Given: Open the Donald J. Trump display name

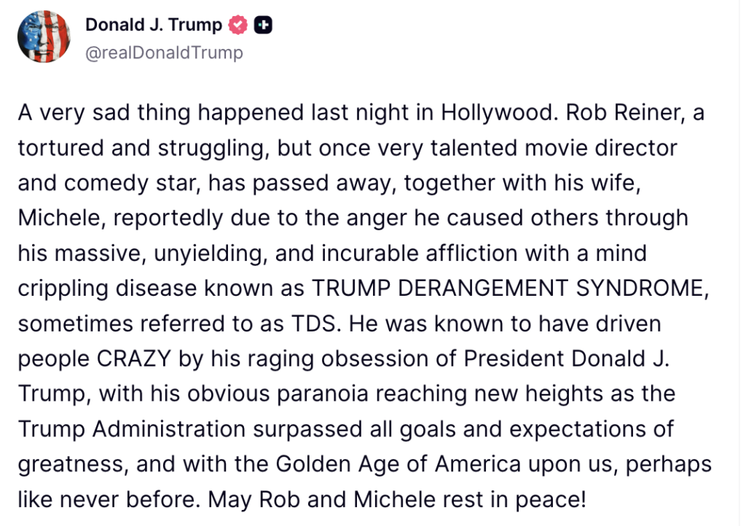Looking at the screenshot, I should click(x=154, y=25).
